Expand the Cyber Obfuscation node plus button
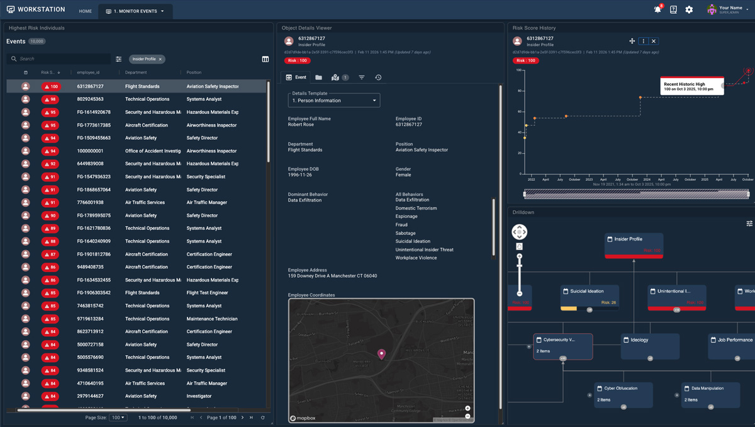The width and height of the screenshot is (755, 427). (x=590, y=396)
